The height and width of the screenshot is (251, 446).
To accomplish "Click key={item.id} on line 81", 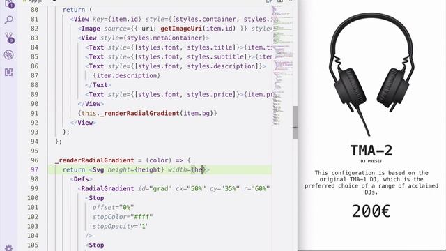I will pos(117,20).
